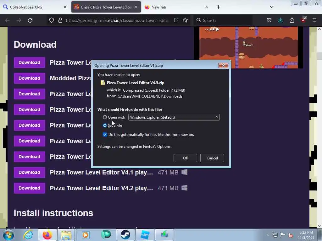Toggle reader view icon in address bar
Screen dimensions: 322x241
(176, 20)
